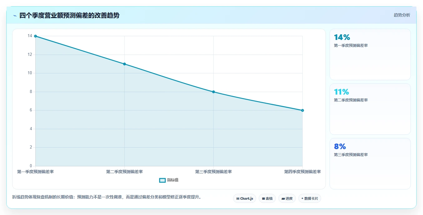
Task: Click the 进度 tag icon
Action: (283, 198)
